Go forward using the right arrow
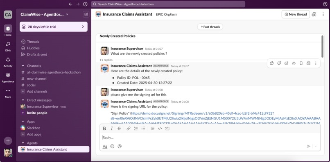The image size is (330, 162). tap(78, 4)
